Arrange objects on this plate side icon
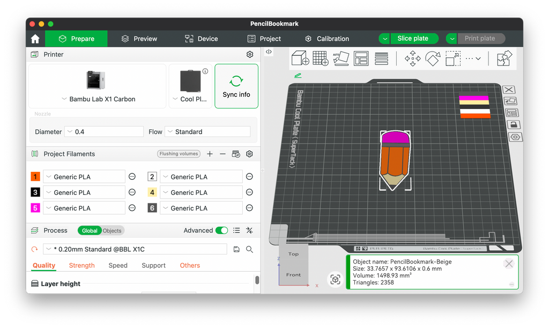Viewport: 549px width, 328px height. (512, 113)
